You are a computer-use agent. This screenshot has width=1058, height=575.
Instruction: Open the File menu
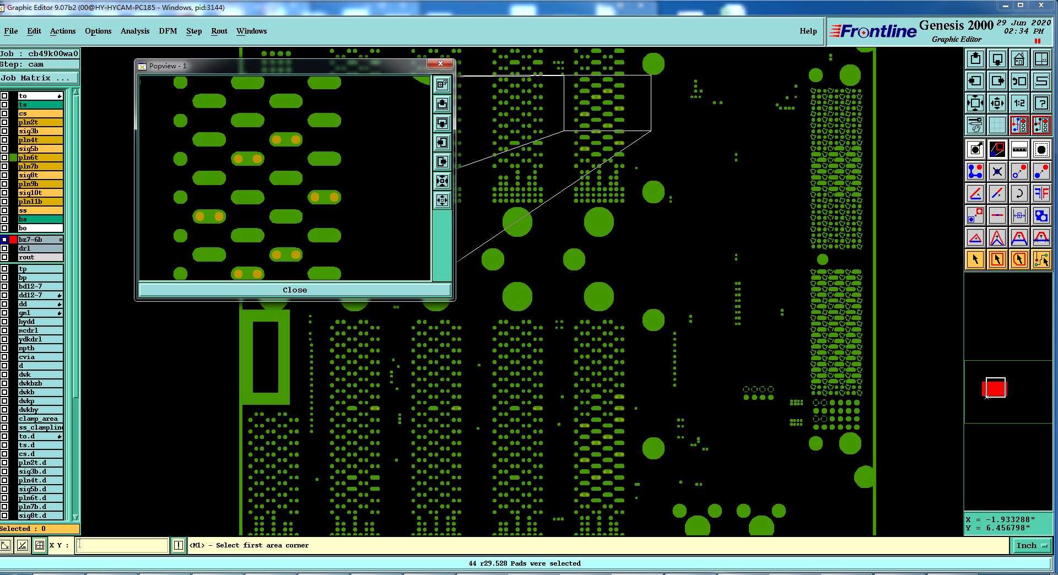10,31
